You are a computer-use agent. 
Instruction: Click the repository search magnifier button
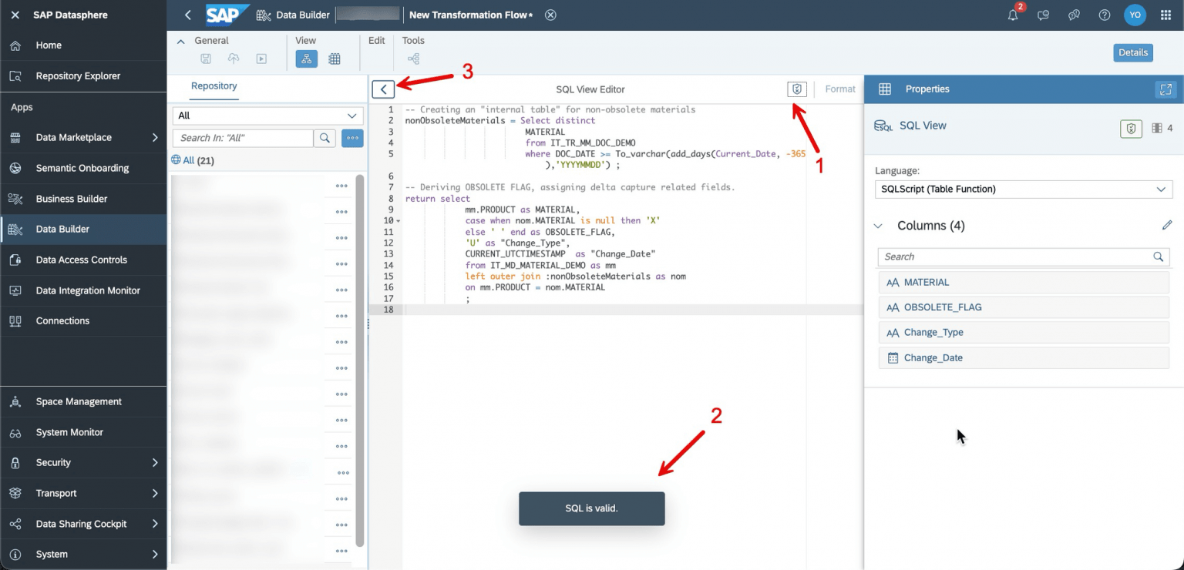pos(325,138)
